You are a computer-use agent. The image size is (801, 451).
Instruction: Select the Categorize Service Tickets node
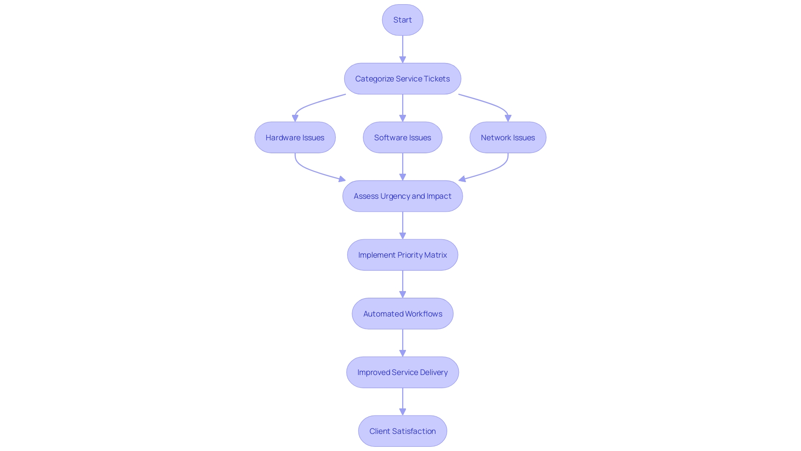coord(403,78)
